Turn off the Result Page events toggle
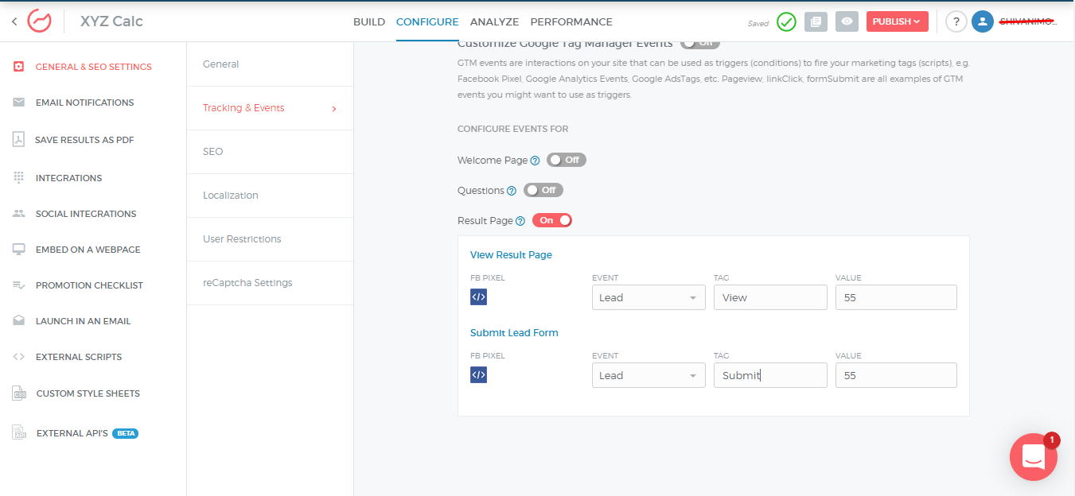This screenshot has height=496, width=1075. [x=552, y=220]
